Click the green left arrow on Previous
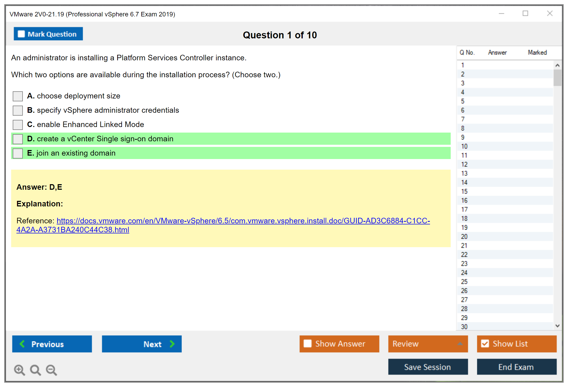The height and width of the screenshot is (389, 570). (22, 344)
